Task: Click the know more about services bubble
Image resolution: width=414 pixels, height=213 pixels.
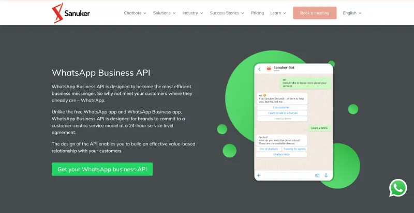Action: pos(305,83)
